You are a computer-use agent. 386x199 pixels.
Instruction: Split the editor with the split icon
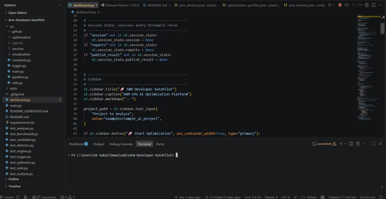tap(374, 5)
